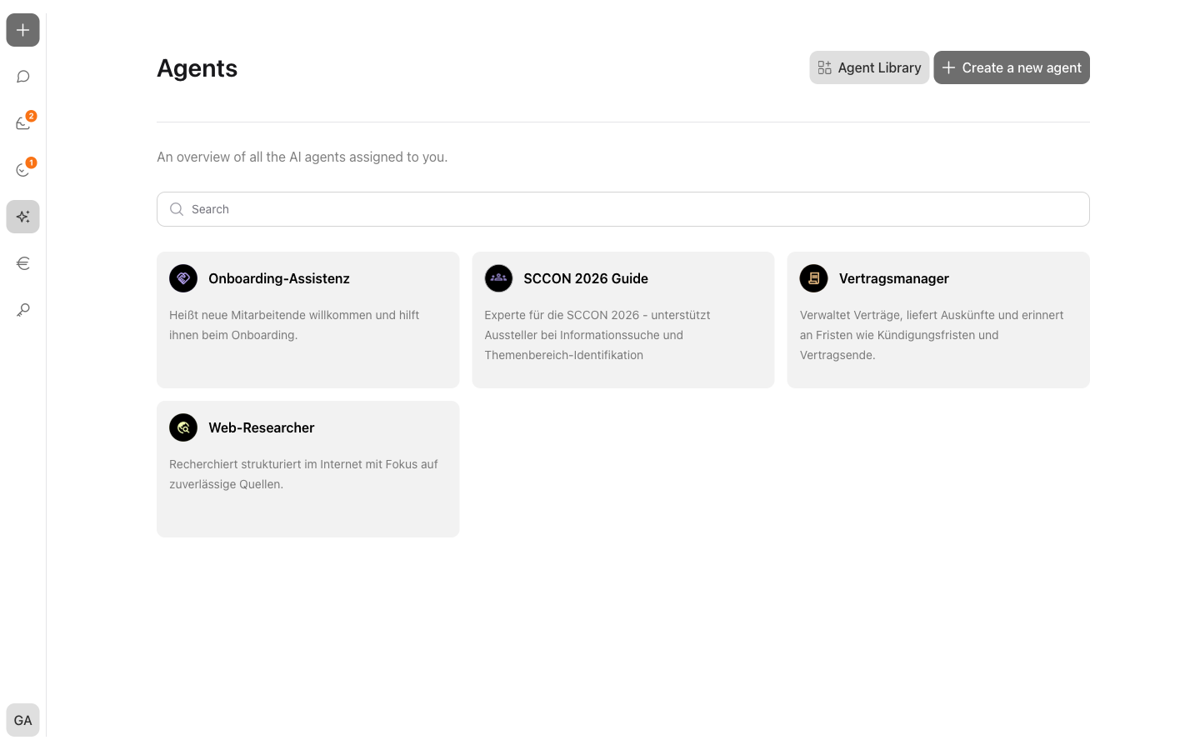
Task: Click 'An overview of all the AI agents' text
Action: [x=302, y=157]
